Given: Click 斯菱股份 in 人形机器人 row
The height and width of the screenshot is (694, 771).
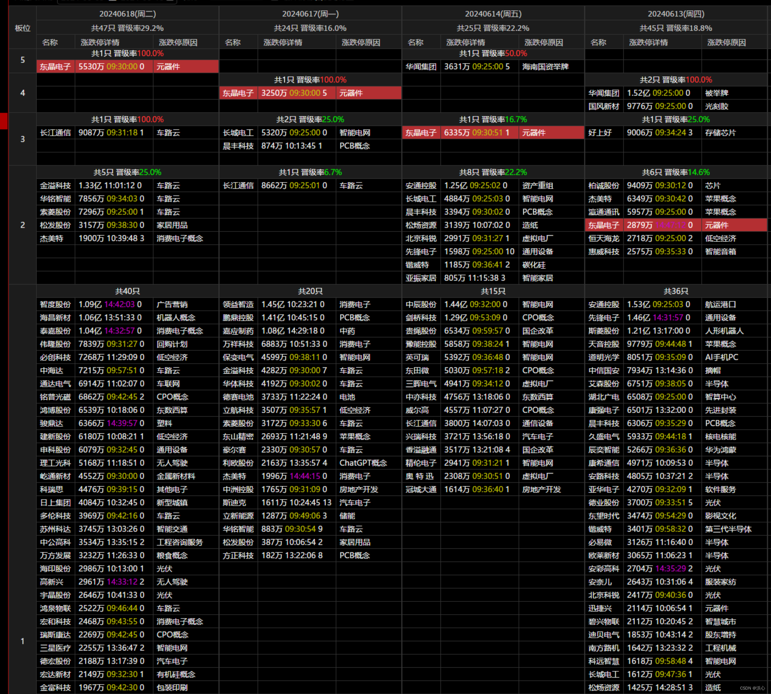Looking at the screenshot, I should click(x=604, y=331).
